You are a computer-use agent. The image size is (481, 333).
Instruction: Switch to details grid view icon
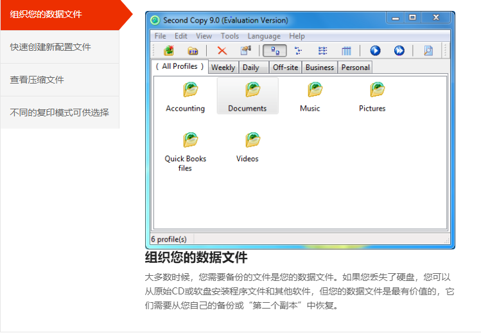click(346, 51)
